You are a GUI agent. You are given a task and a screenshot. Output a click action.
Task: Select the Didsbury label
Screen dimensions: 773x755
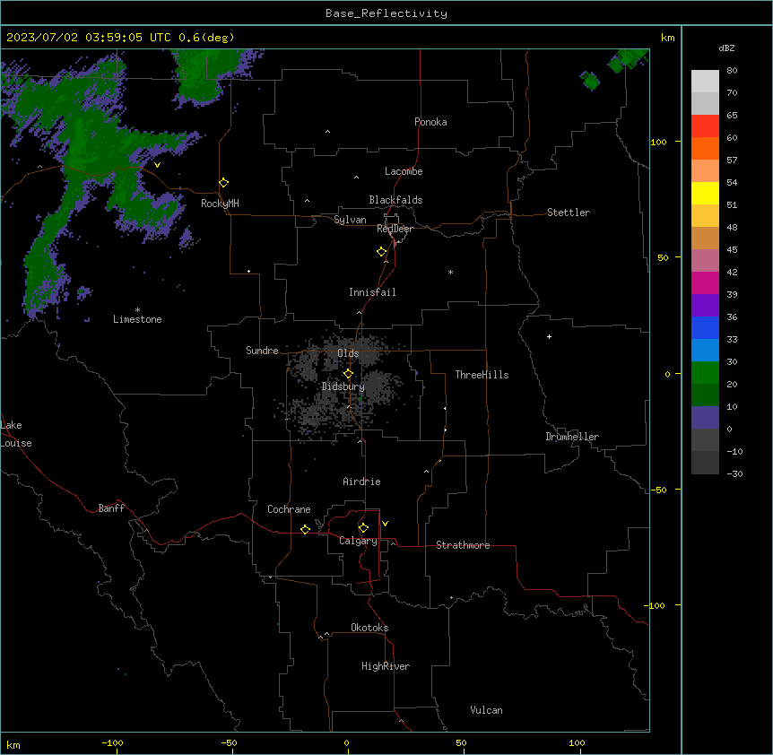[x=343, y=386]
